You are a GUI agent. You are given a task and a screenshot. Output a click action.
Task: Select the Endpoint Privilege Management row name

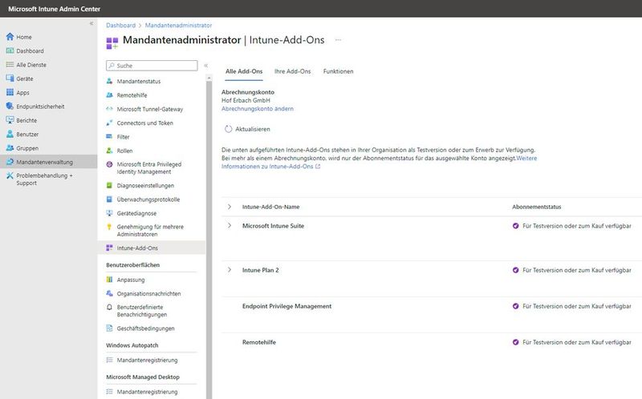coord(287,306)
